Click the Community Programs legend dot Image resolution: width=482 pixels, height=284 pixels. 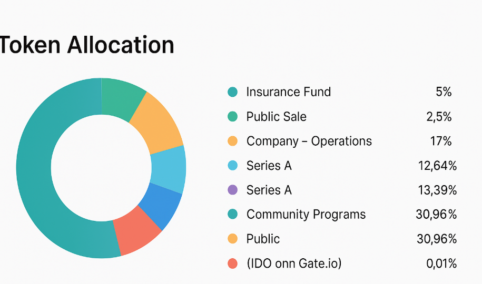click(x=232, y=215)
